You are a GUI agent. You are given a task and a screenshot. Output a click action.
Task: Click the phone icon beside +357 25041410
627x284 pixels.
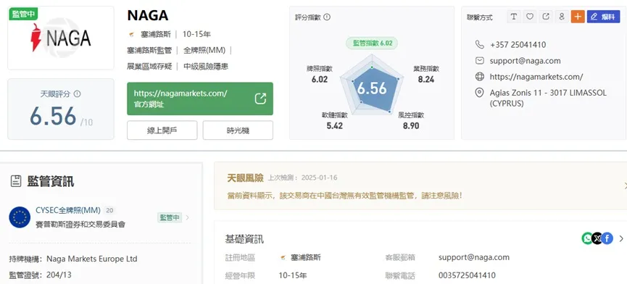pyautogui.click(x=479, y=44)
